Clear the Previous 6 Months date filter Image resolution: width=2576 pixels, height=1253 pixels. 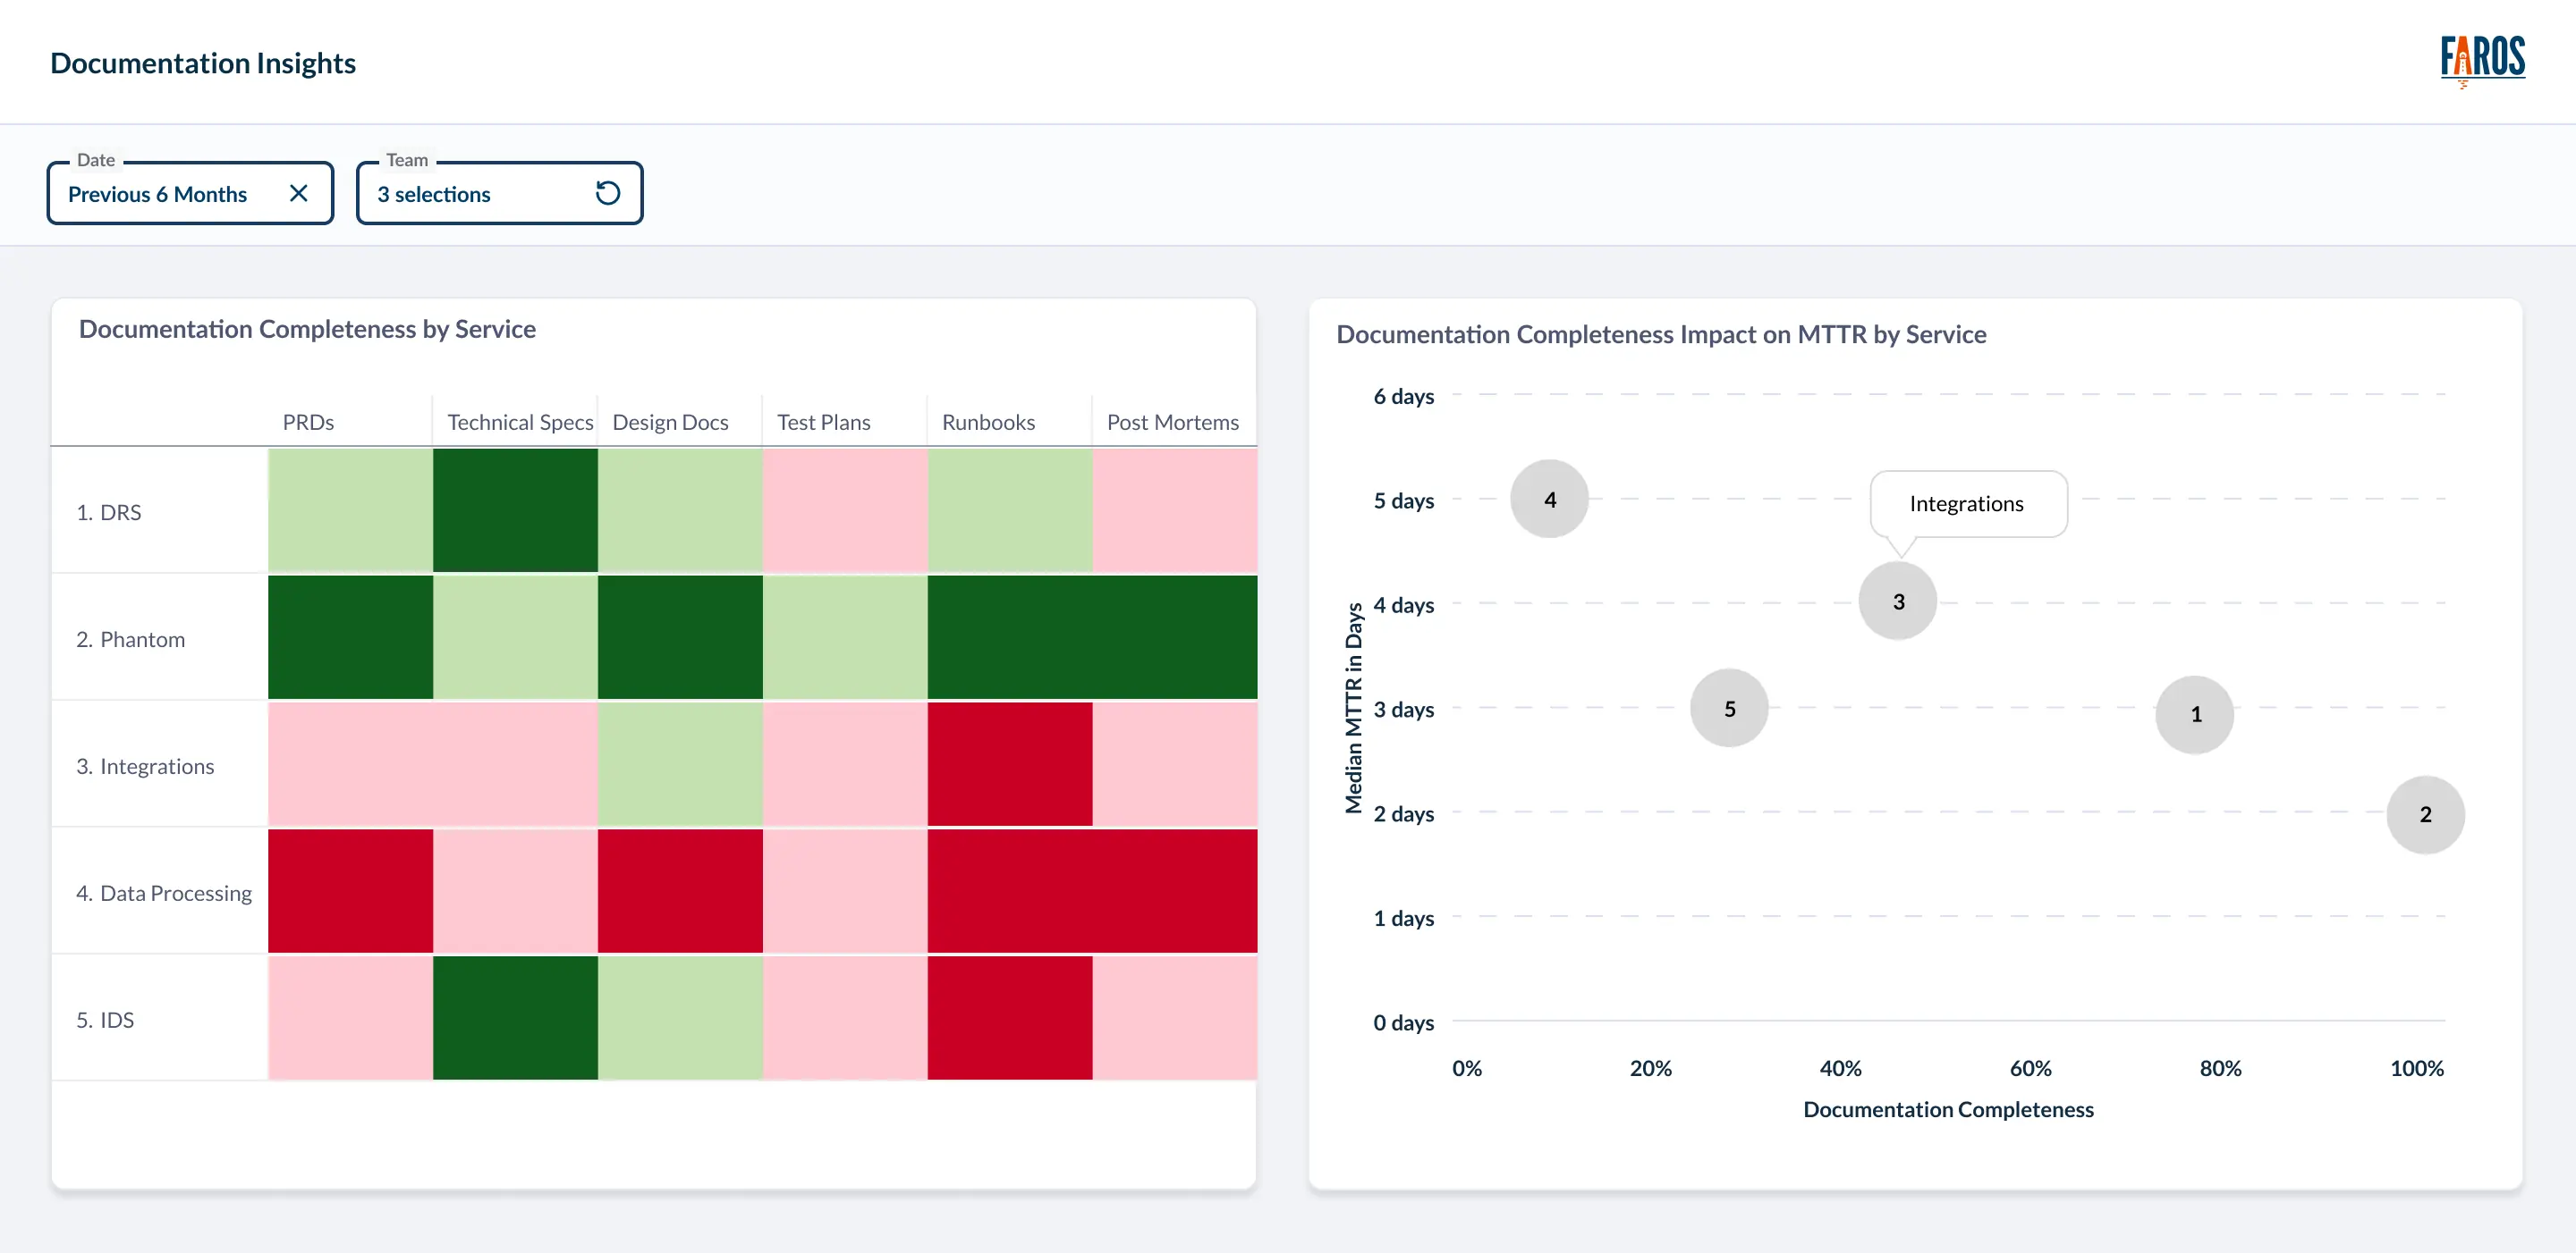tap(298, 193)
